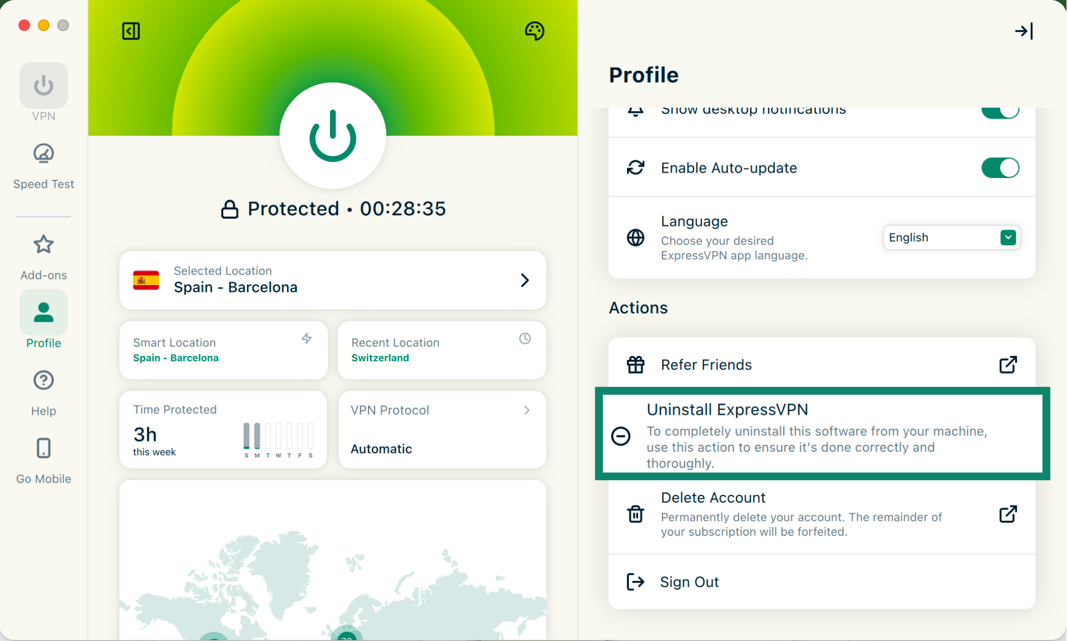Screen dimensions: 1068x641
Task: Open the theme palette icon
Action: (x=534, y=31)
